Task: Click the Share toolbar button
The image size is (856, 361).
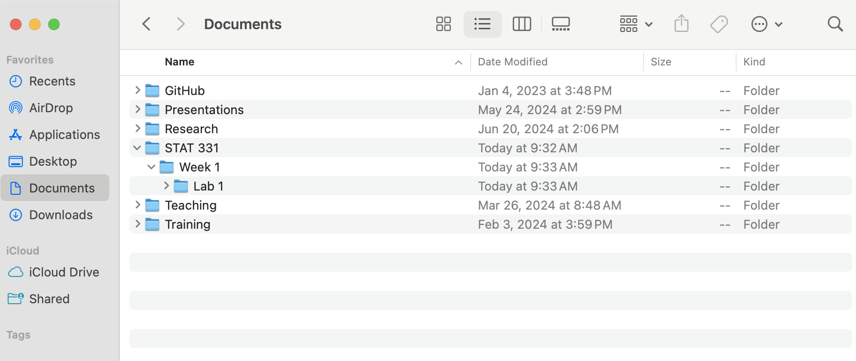Action: [x=681, y=24]
